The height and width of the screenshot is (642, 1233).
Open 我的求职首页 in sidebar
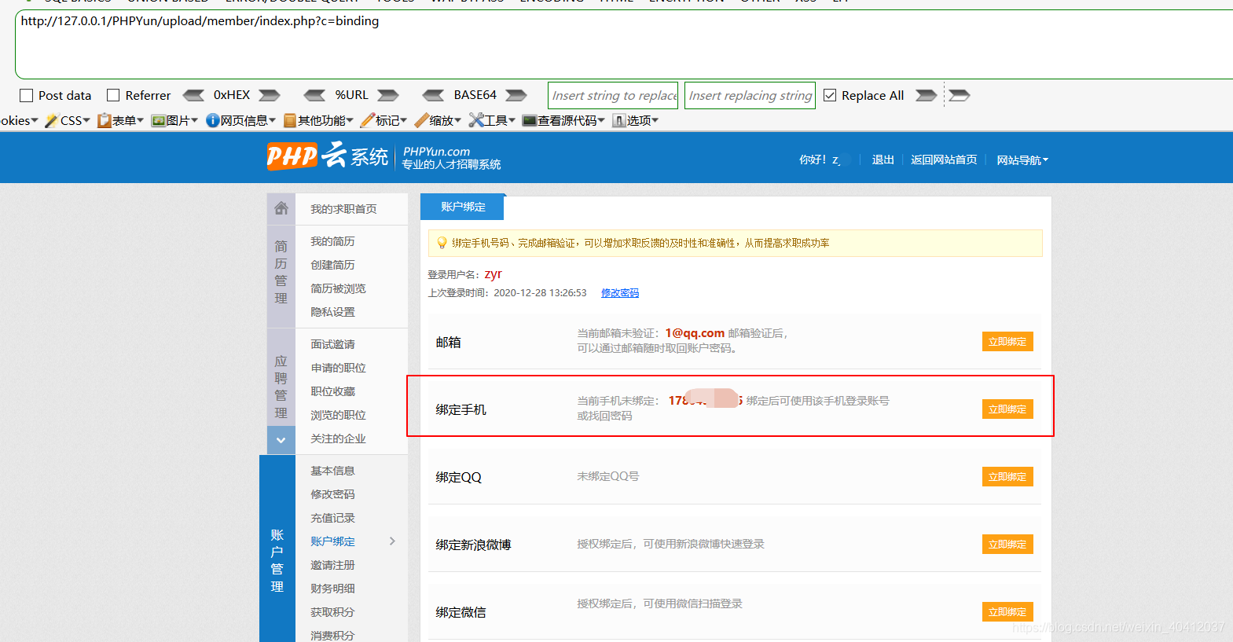pyautogui.click(x=343, y=208)
